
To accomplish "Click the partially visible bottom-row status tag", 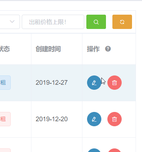I will [x=5, y=150].
